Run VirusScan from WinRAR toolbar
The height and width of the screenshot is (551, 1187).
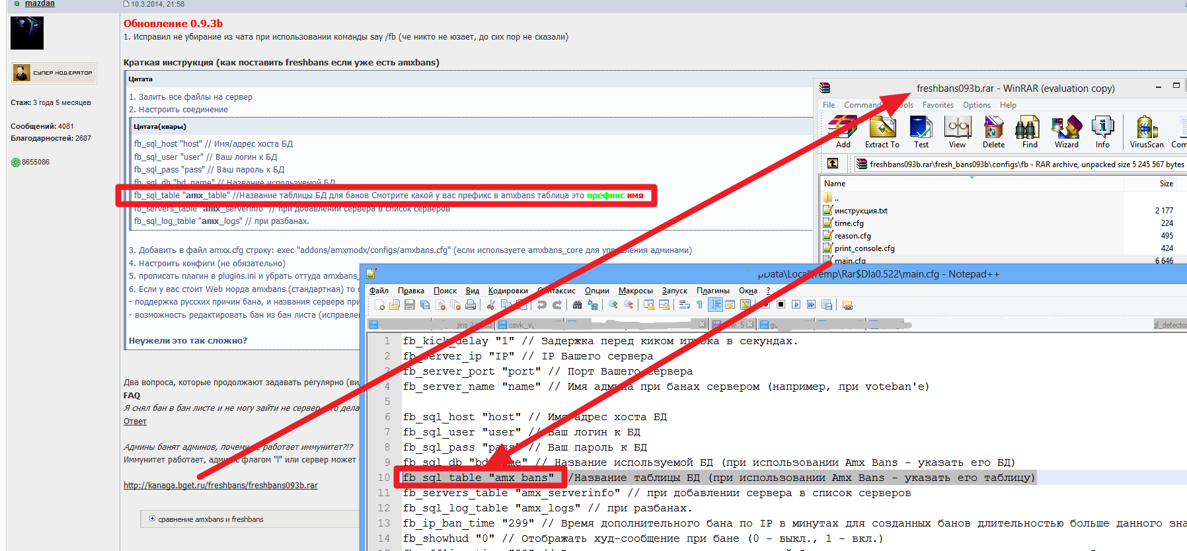(x=1147, y=132)
